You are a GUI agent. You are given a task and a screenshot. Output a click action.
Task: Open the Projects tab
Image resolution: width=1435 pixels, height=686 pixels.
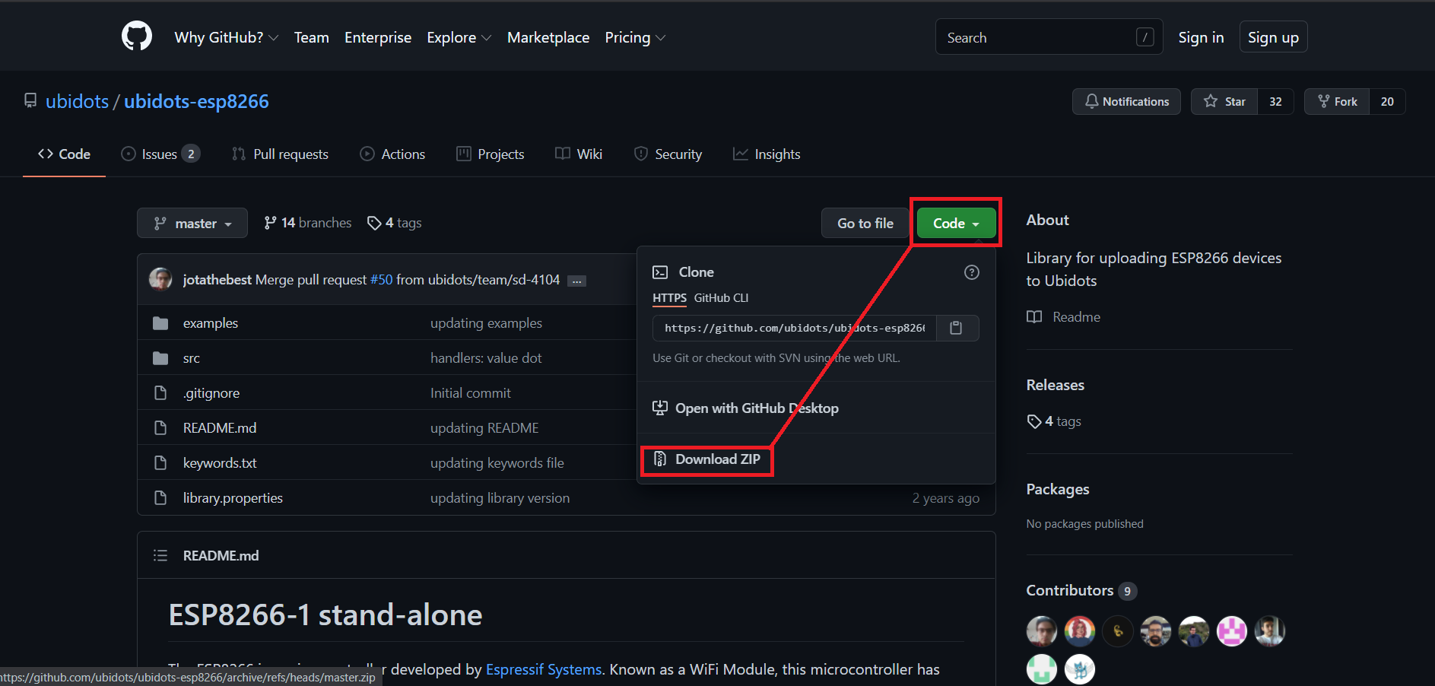(x=491, y=154)
